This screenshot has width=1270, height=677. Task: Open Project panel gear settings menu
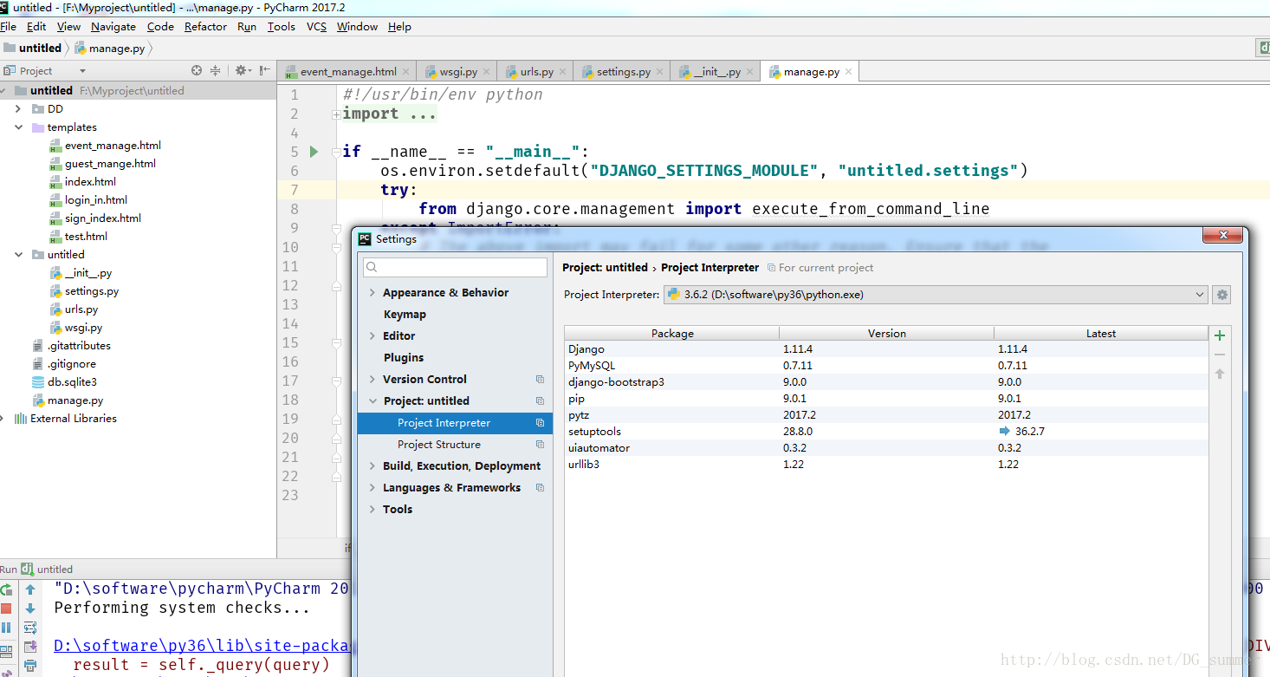[243, 70]
